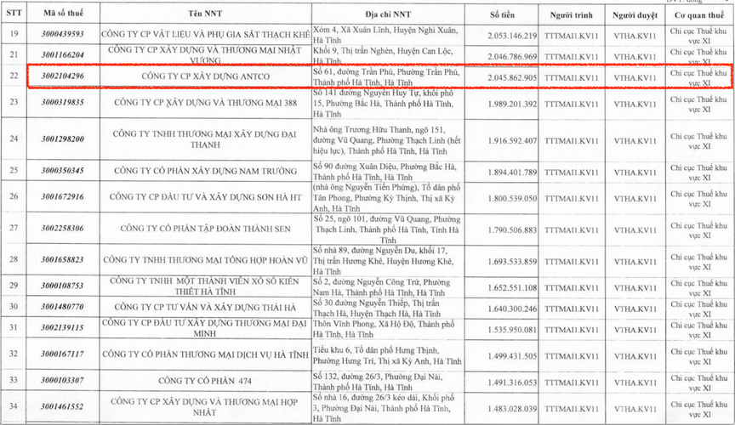Viewport: 735px width, 425px height.
Task: Click amount 1.499.431.505
Action: click(512, 356)
